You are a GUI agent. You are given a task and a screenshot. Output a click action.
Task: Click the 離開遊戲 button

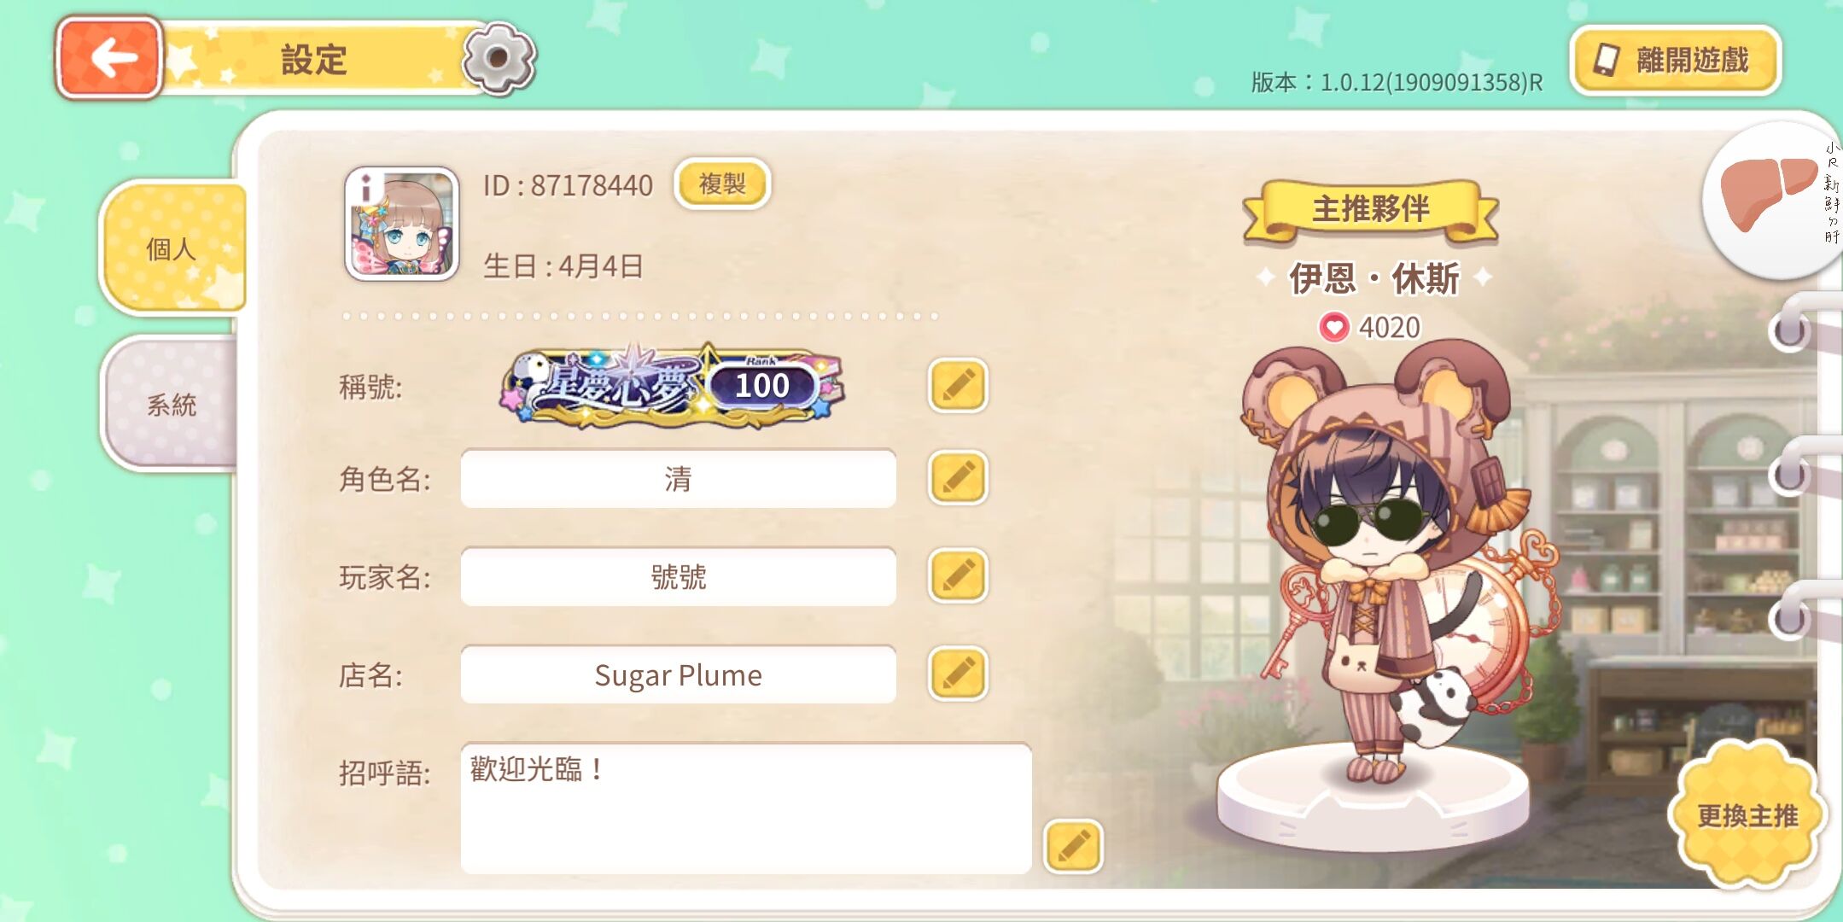point(1675,60)
